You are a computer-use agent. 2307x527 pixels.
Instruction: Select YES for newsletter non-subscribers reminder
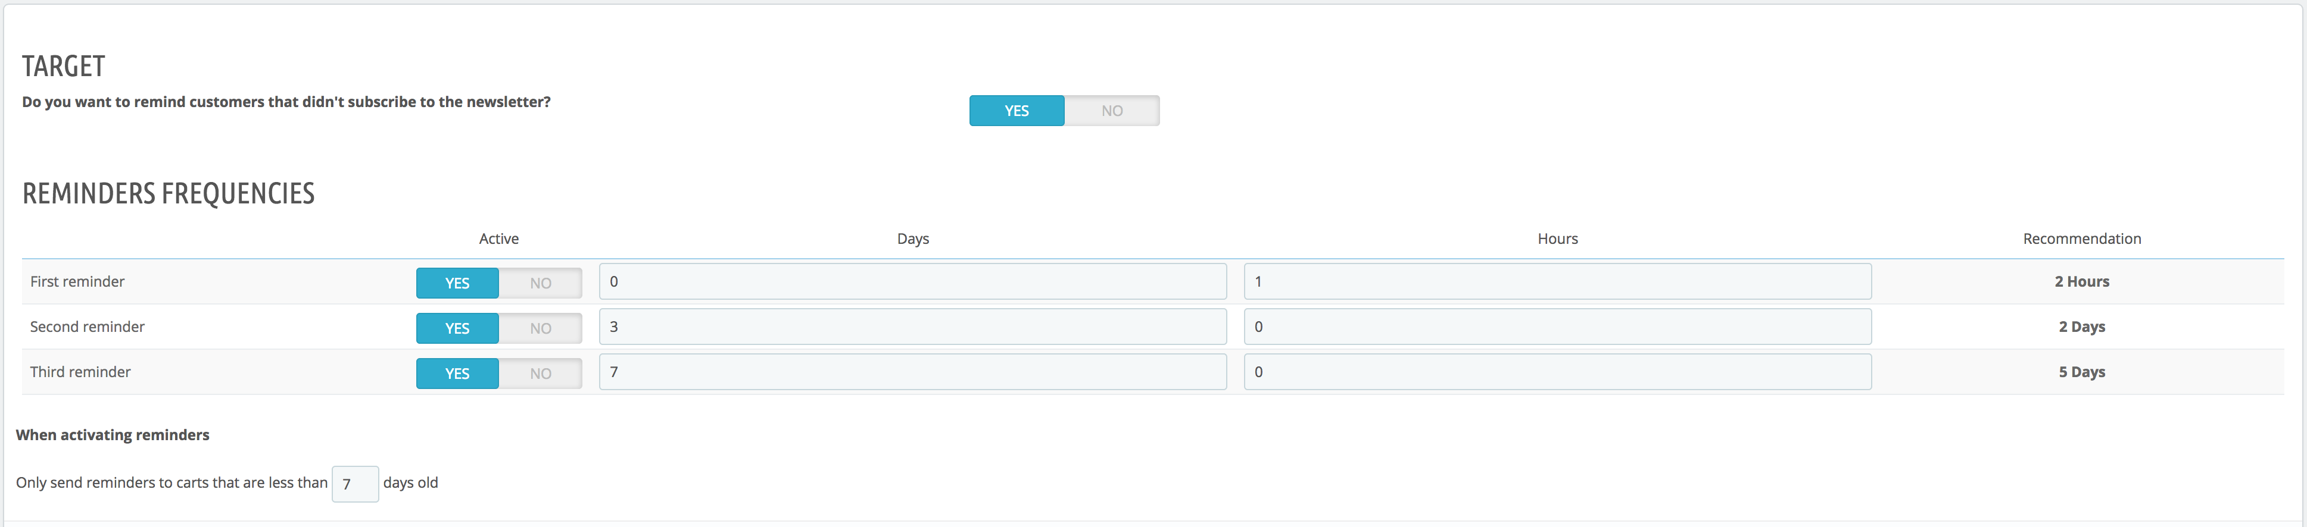coord(1017,111)
